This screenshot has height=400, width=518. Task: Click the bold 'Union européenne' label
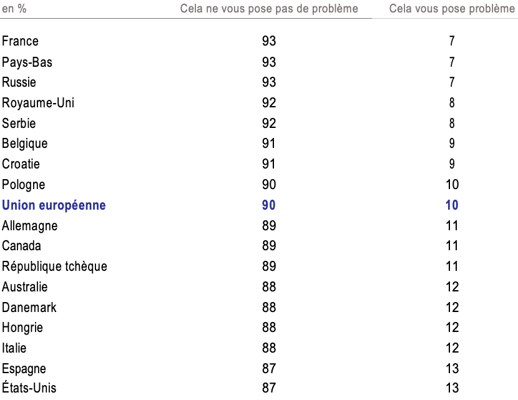[54, 205]
